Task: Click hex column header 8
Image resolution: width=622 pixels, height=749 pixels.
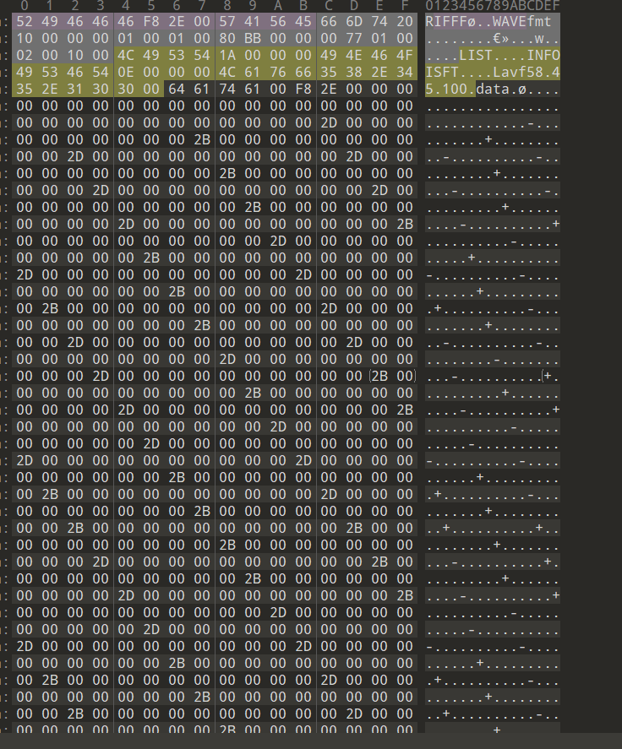Action: pyautogui.click(x=226, y=6)
